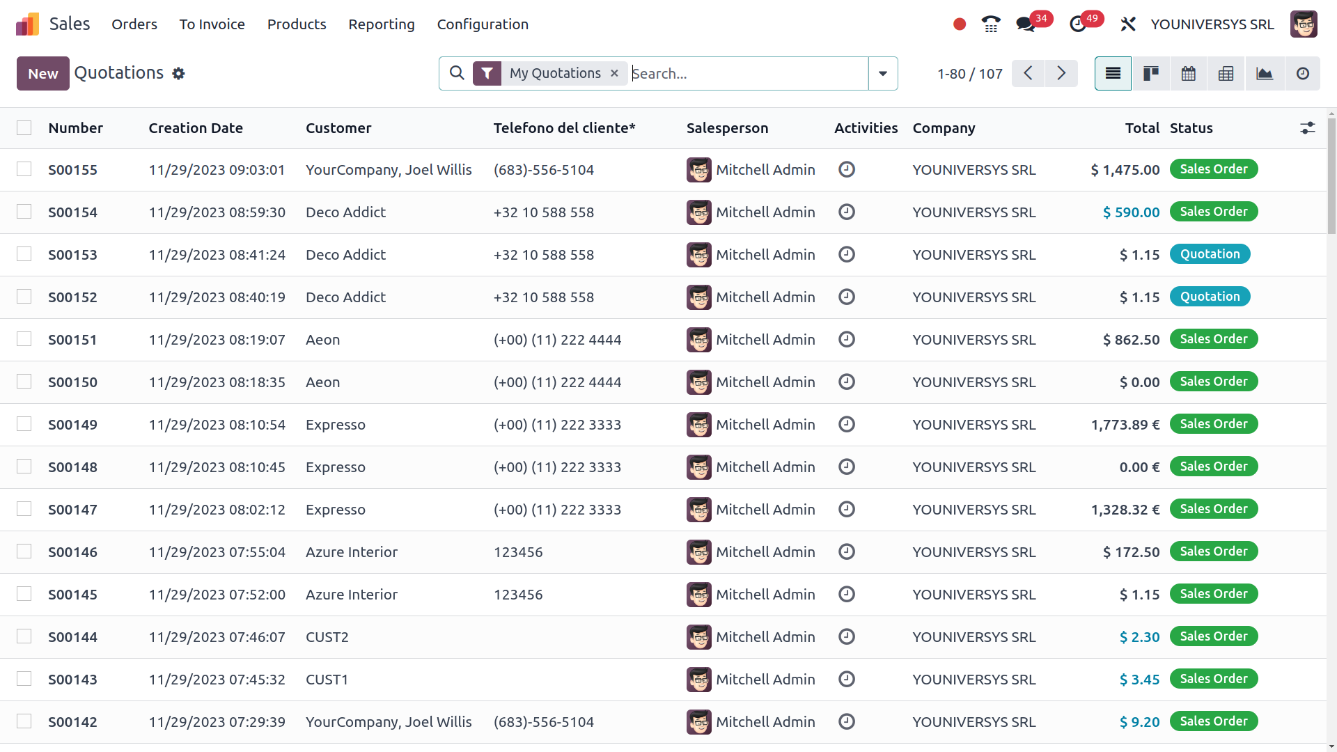
Task: Open the user account menu via avatar
Action: 1304,24
